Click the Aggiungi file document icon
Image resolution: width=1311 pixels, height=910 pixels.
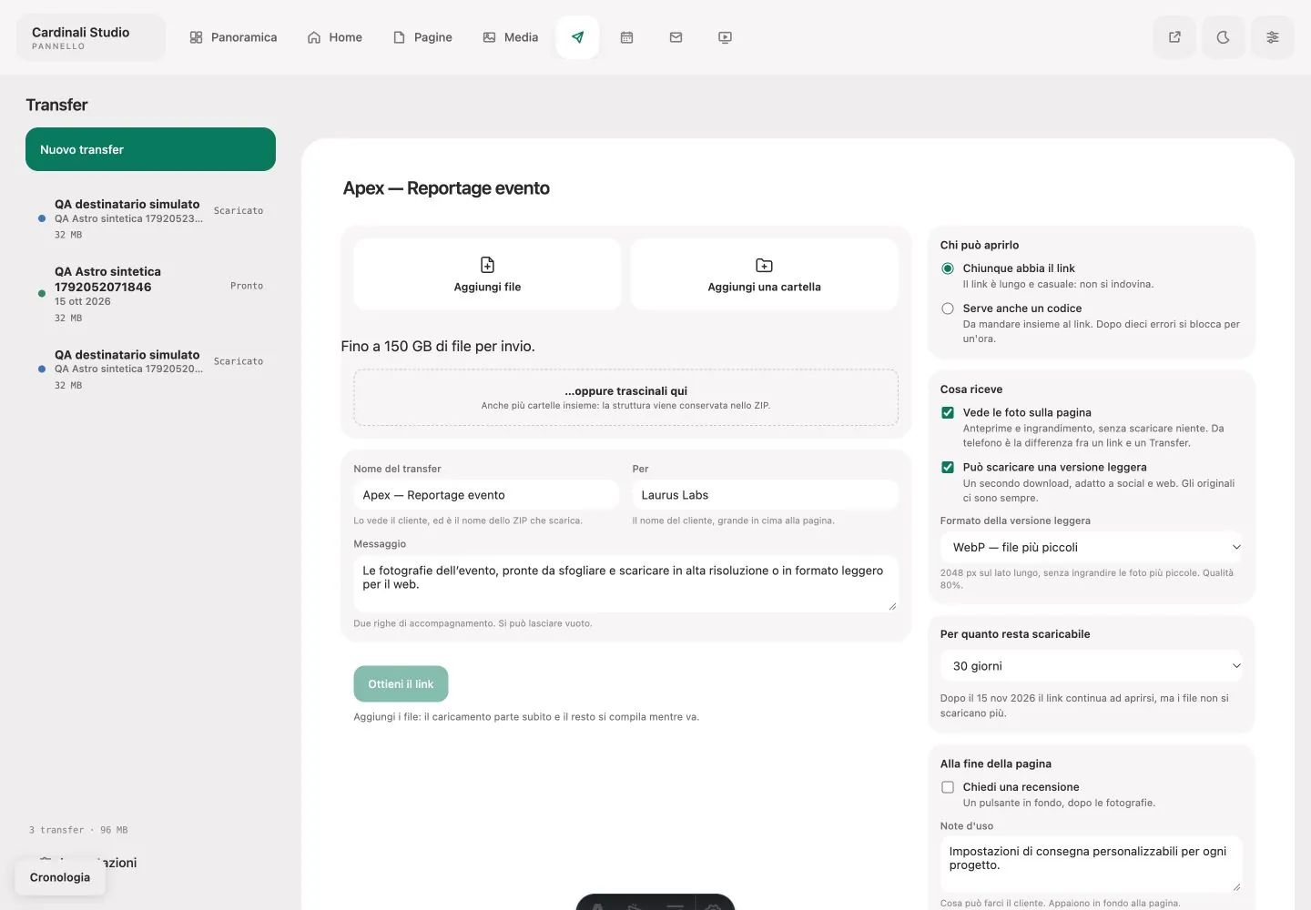(487, 265)
